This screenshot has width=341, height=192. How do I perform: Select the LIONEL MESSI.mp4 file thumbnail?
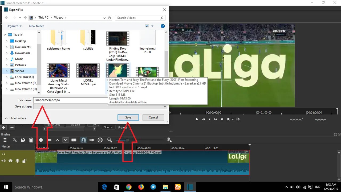point(88,71)
